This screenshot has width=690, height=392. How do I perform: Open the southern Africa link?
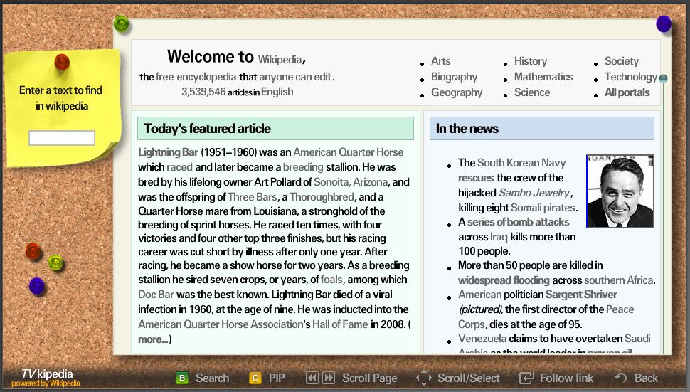tap(619, 280)
